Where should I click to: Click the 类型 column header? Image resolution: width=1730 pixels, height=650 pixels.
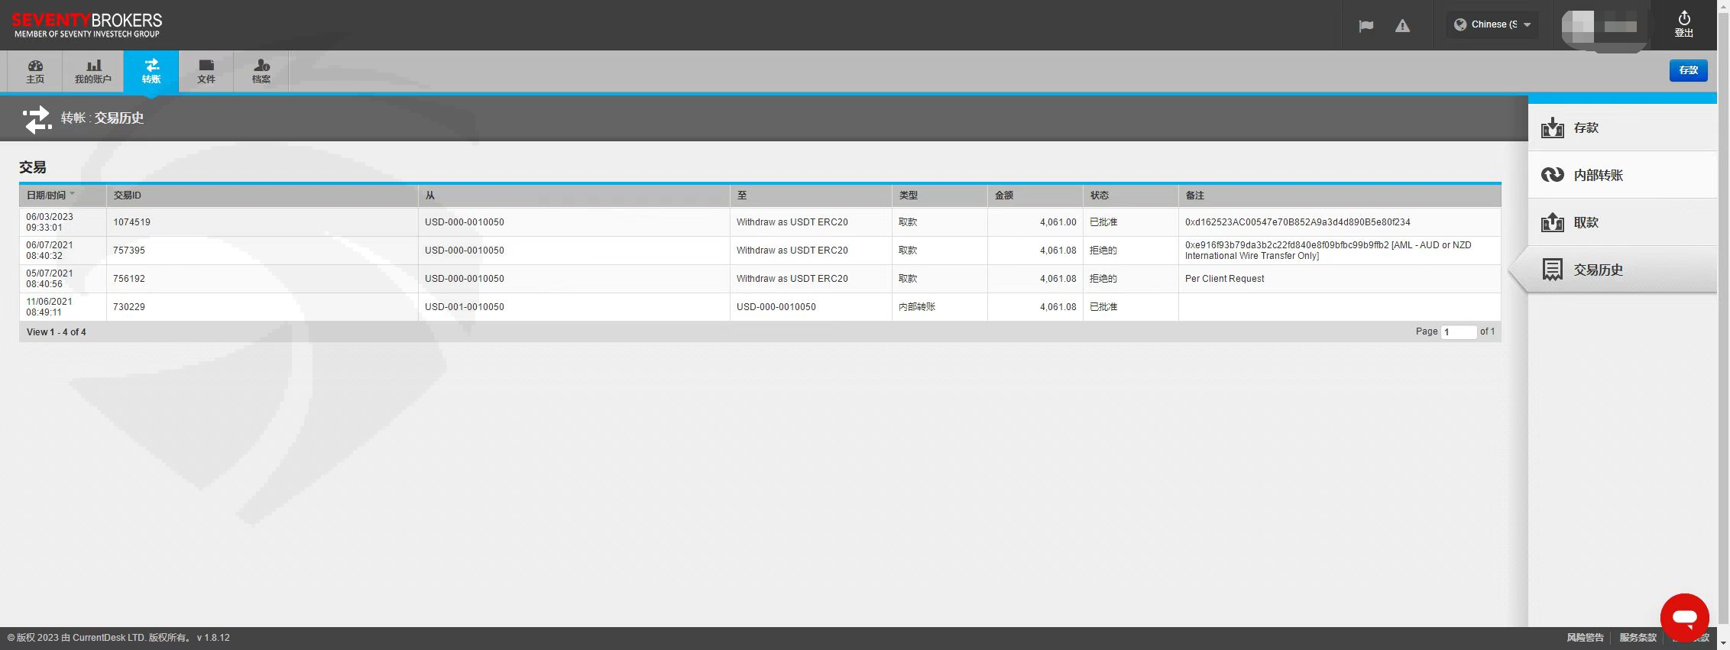(939, 196)
